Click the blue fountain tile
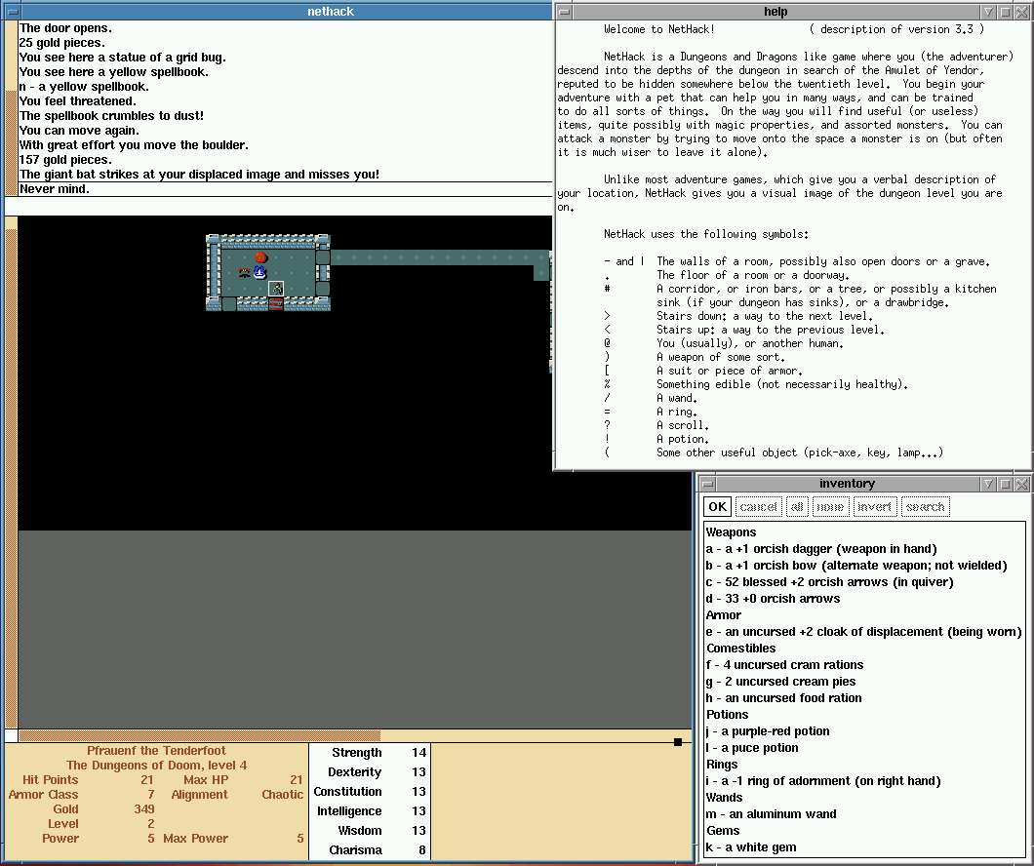 259,272
